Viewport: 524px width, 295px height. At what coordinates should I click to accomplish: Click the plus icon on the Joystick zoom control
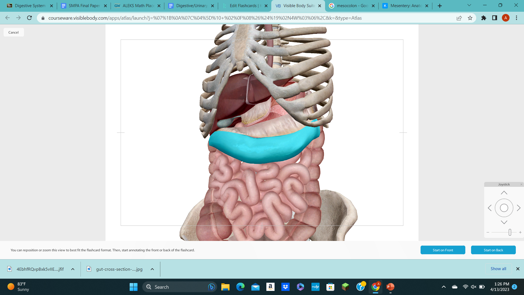pos(520,232)
